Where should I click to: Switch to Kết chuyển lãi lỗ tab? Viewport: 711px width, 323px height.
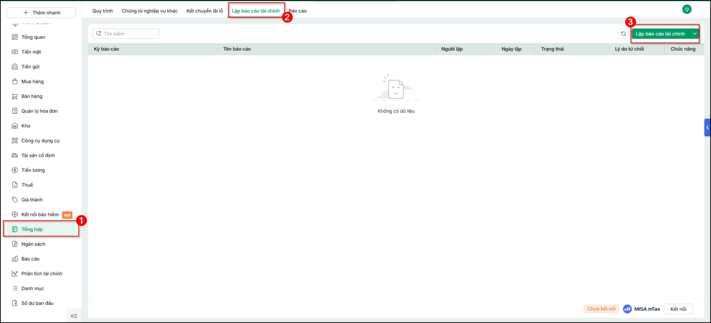pyautogui.click(x=205, y=11)
